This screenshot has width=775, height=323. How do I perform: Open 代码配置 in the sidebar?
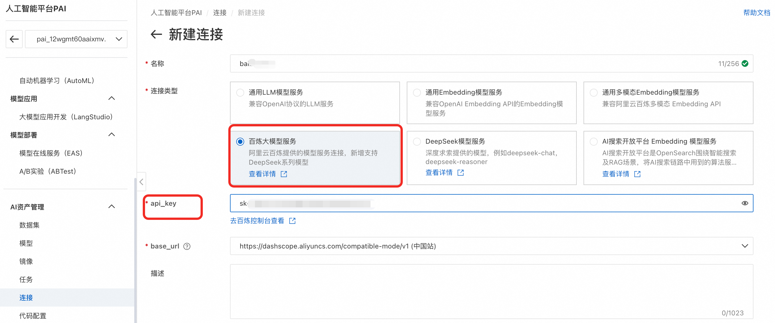[33, 316]
